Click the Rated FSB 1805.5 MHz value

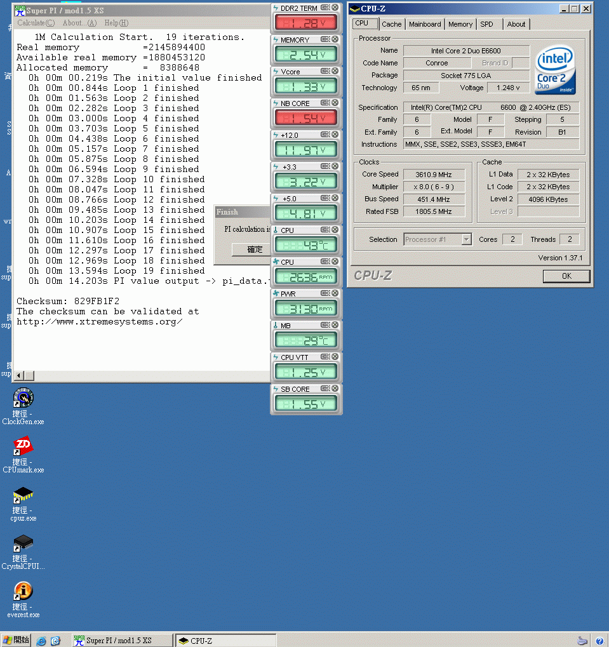(434, 211)
